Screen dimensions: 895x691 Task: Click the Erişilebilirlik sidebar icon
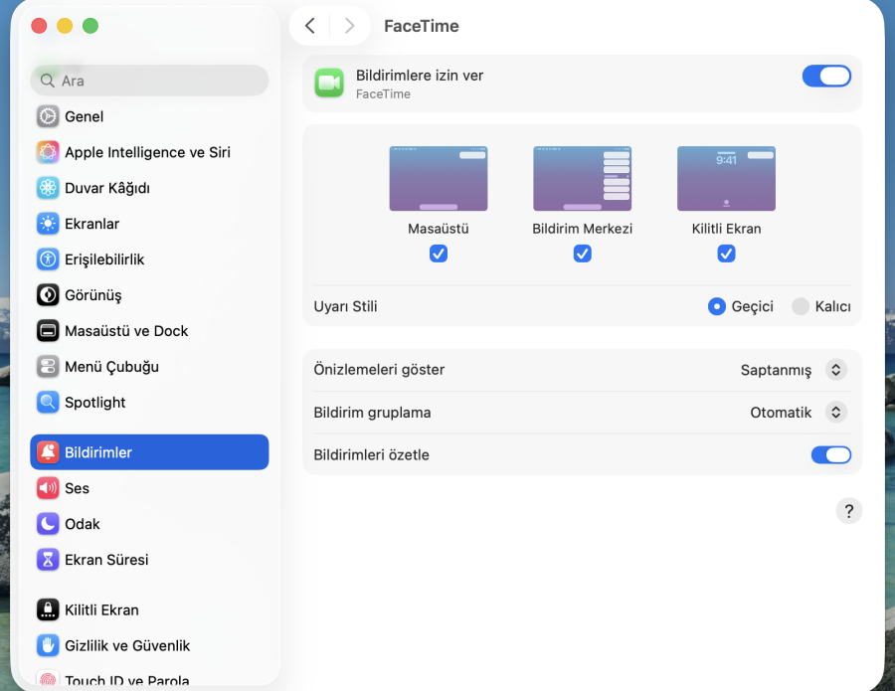[48, 259]
